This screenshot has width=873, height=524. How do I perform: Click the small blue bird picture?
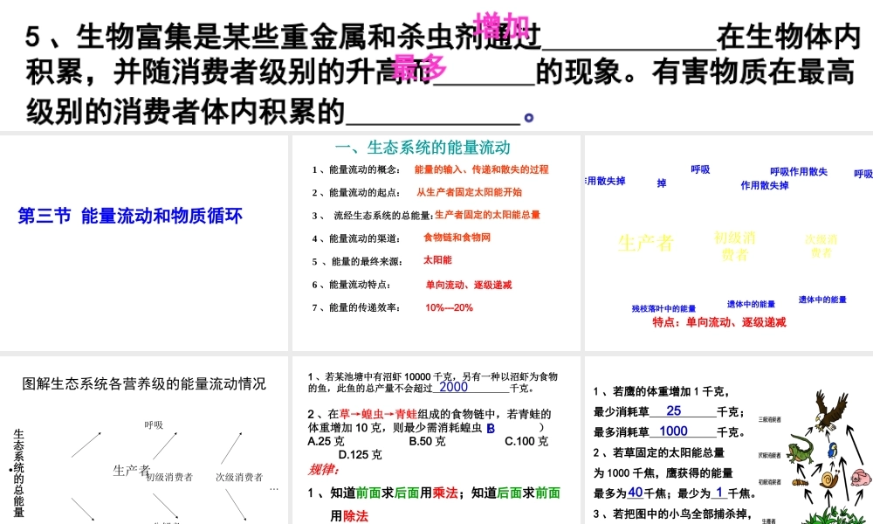tap(833, 450)
